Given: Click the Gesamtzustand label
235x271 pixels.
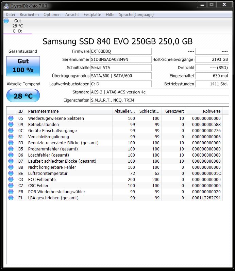Looking at the screenshot, I should click(x=23, y=51).
